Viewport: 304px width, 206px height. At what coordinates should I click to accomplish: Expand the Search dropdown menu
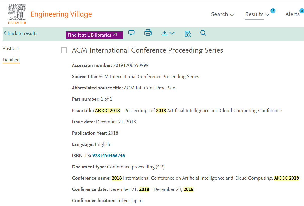(223, 14)
